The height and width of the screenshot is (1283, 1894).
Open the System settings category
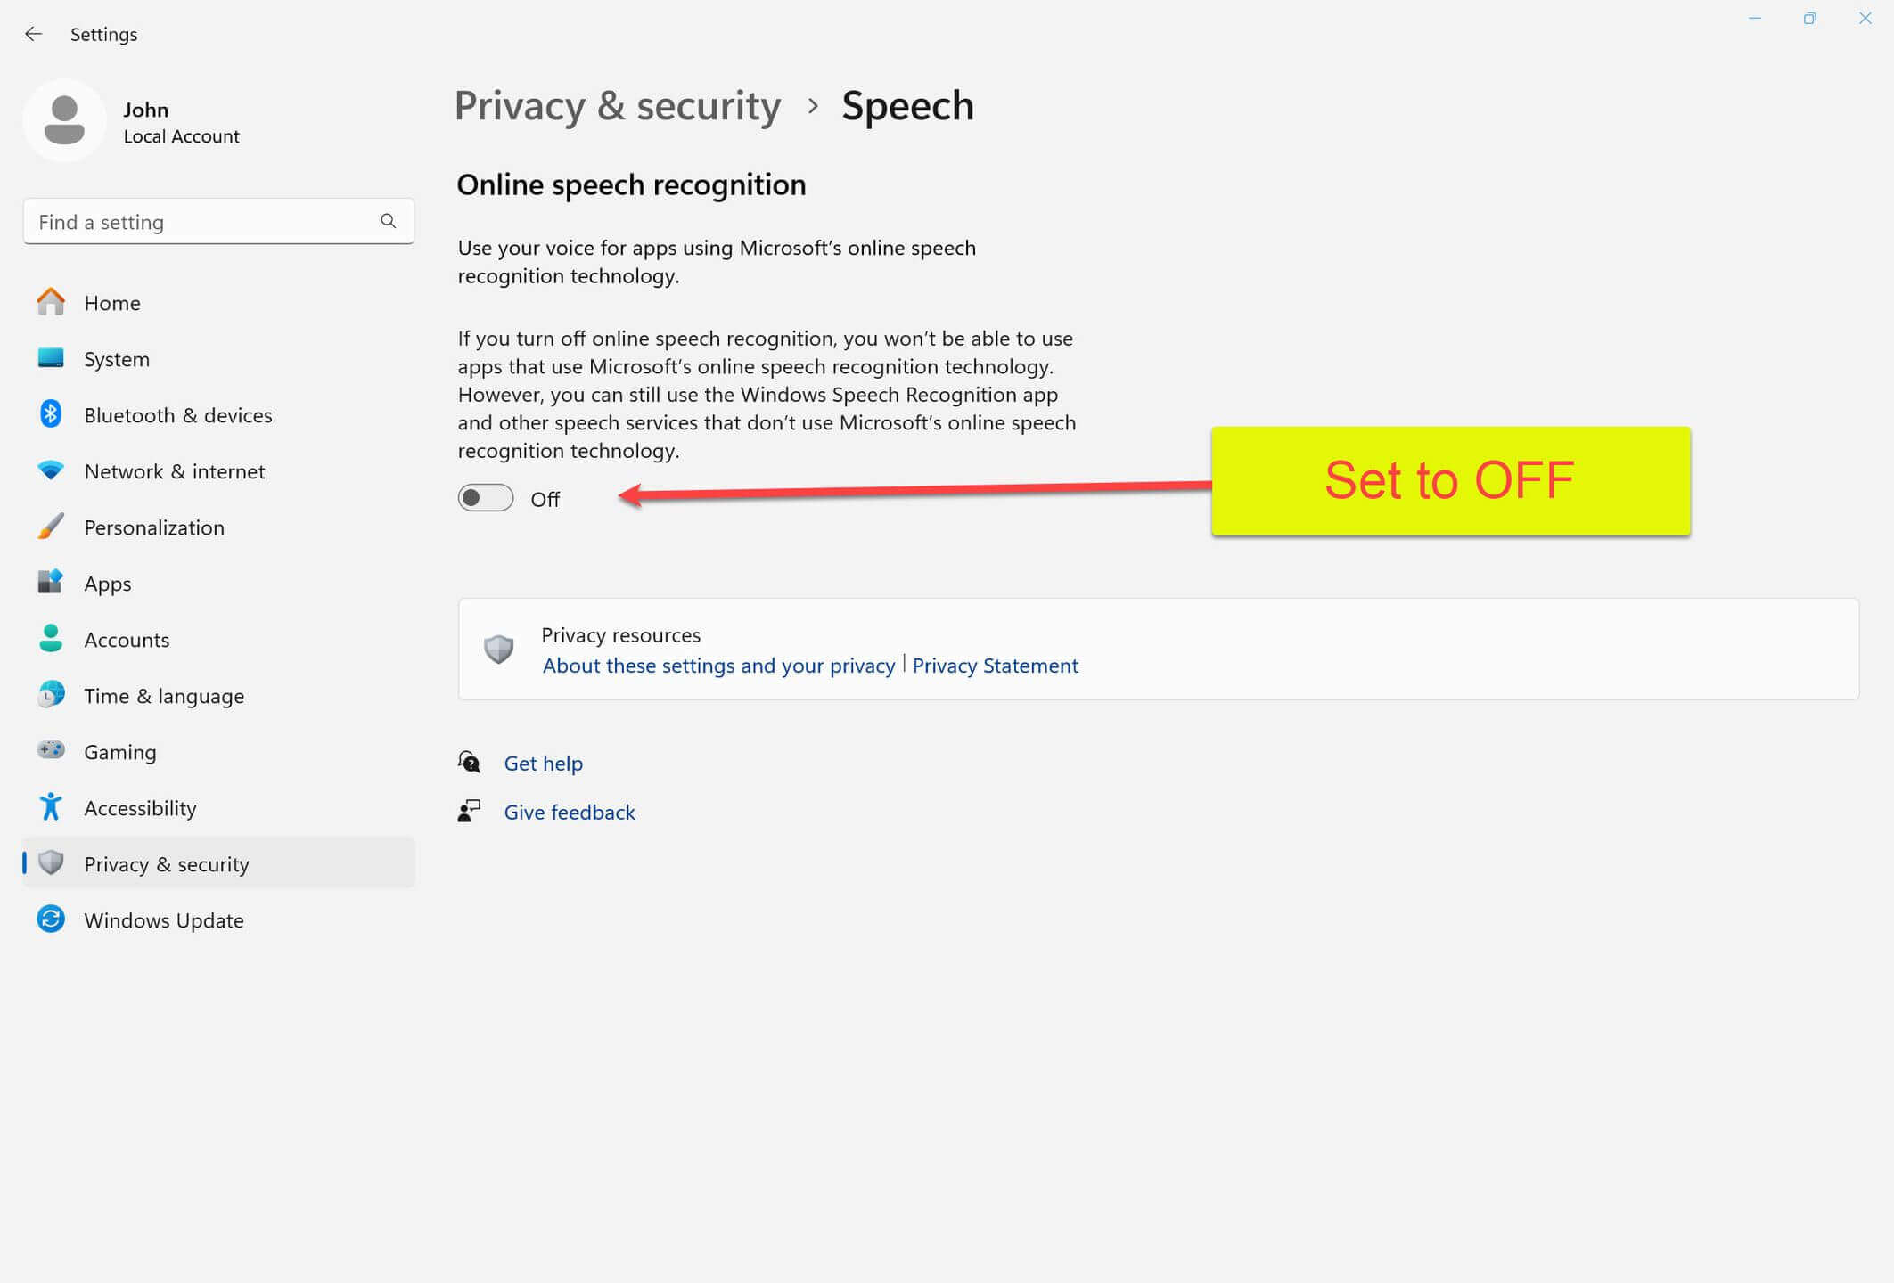218,359
